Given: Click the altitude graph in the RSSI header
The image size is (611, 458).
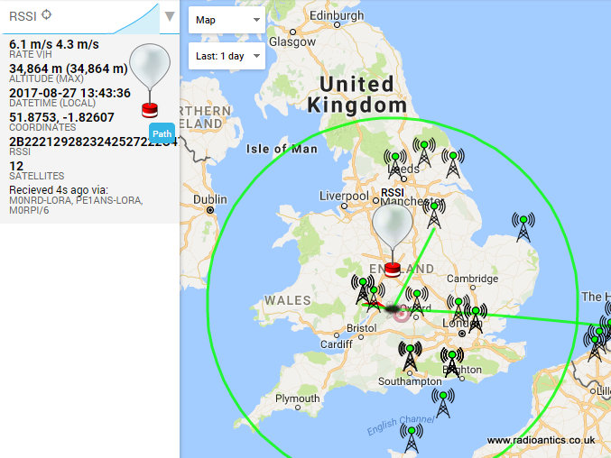Looking at the screenshot, I should click(136, 20).
